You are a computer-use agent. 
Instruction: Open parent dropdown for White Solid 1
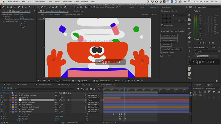(93, 100)
